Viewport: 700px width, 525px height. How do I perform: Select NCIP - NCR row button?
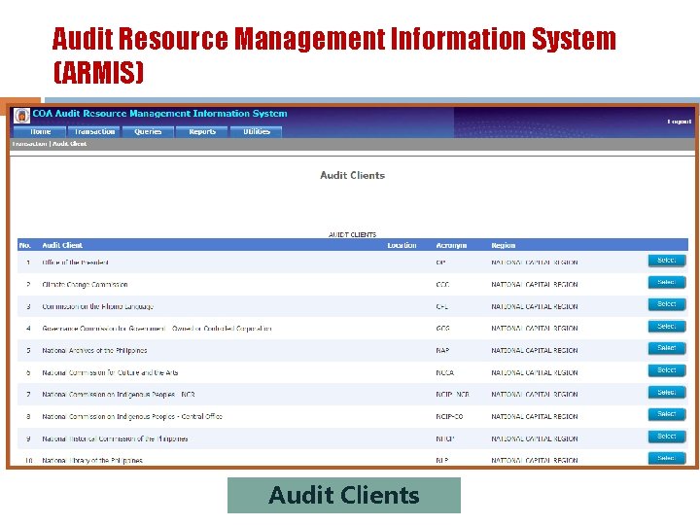(667, 393)
